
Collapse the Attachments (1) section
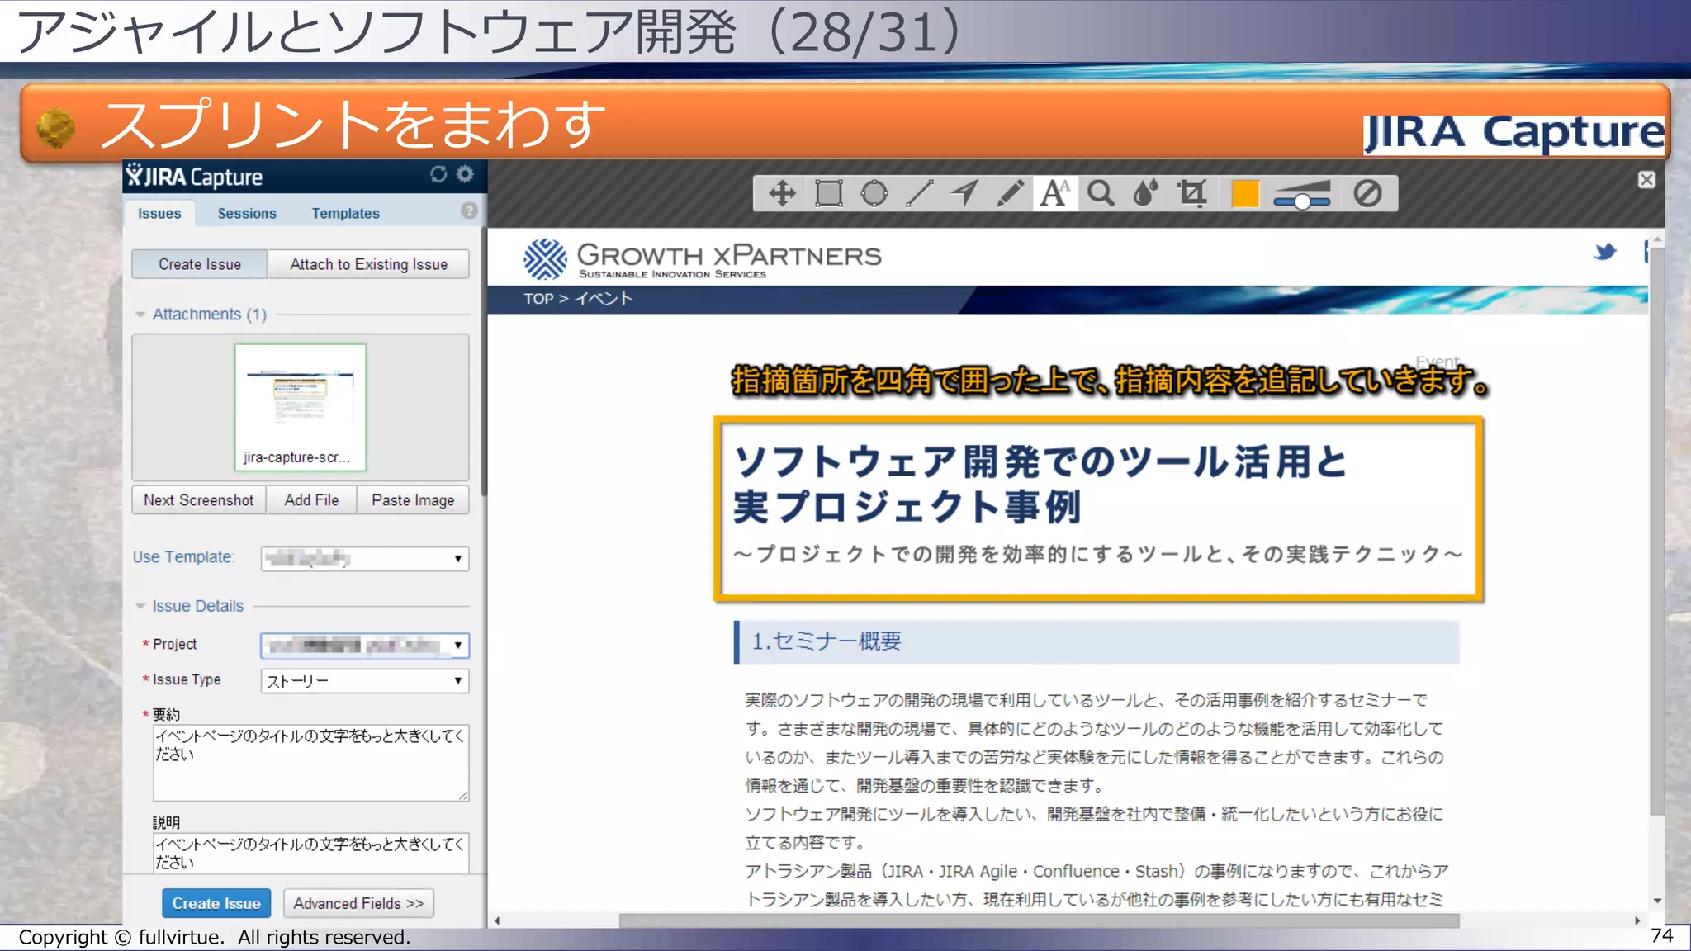[x=140, y=315]
